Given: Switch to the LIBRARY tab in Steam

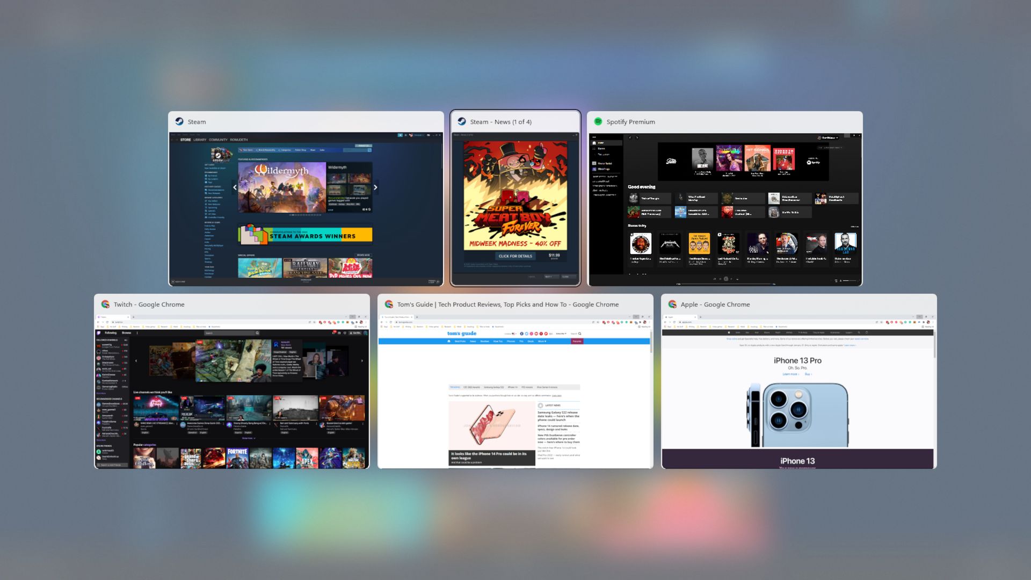Looking at the screenshot, I should coord(200,140).
